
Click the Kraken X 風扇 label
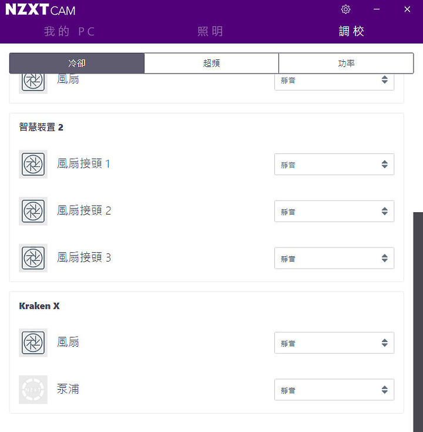[x=68, y=342]
